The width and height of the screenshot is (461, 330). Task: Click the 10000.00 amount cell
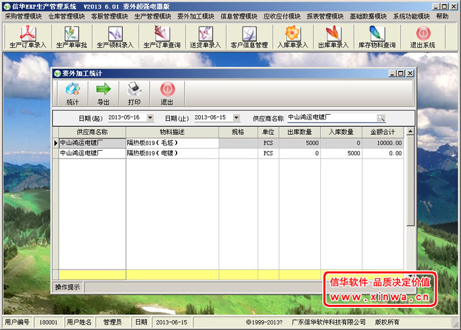pyautogui.click(x=382, y=143)
